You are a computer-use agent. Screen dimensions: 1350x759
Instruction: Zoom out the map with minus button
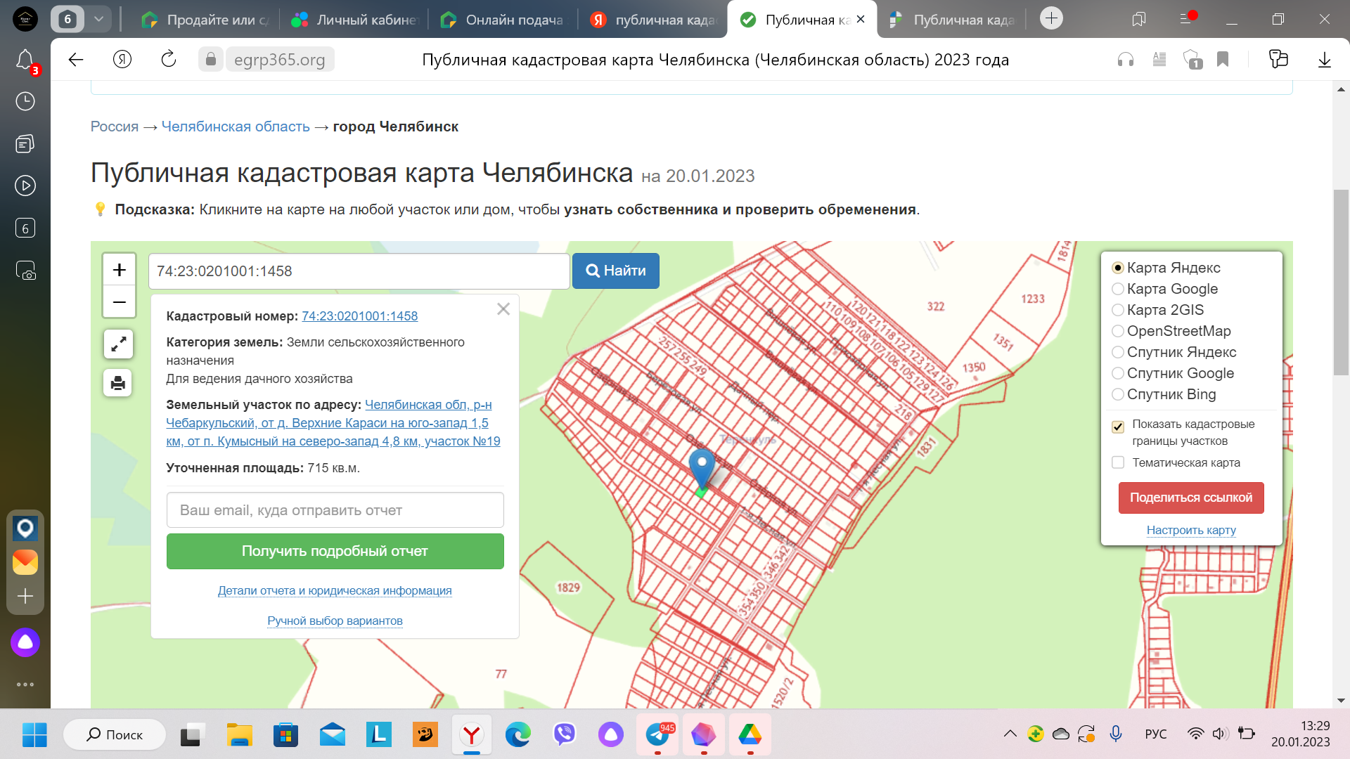pos(119,302)
